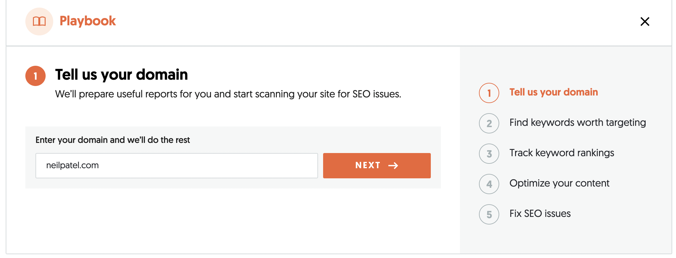The image size is (676, 258).
Task: Select the step 5 number circle
Action: (x=489, y=214)
